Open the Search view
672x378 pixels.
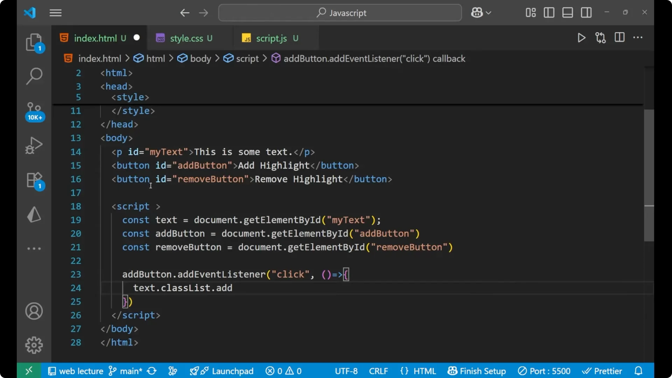(34, 76)
